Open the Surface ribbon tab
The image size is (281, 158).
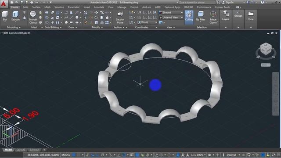pyautogui.click(x=36, y=7)
